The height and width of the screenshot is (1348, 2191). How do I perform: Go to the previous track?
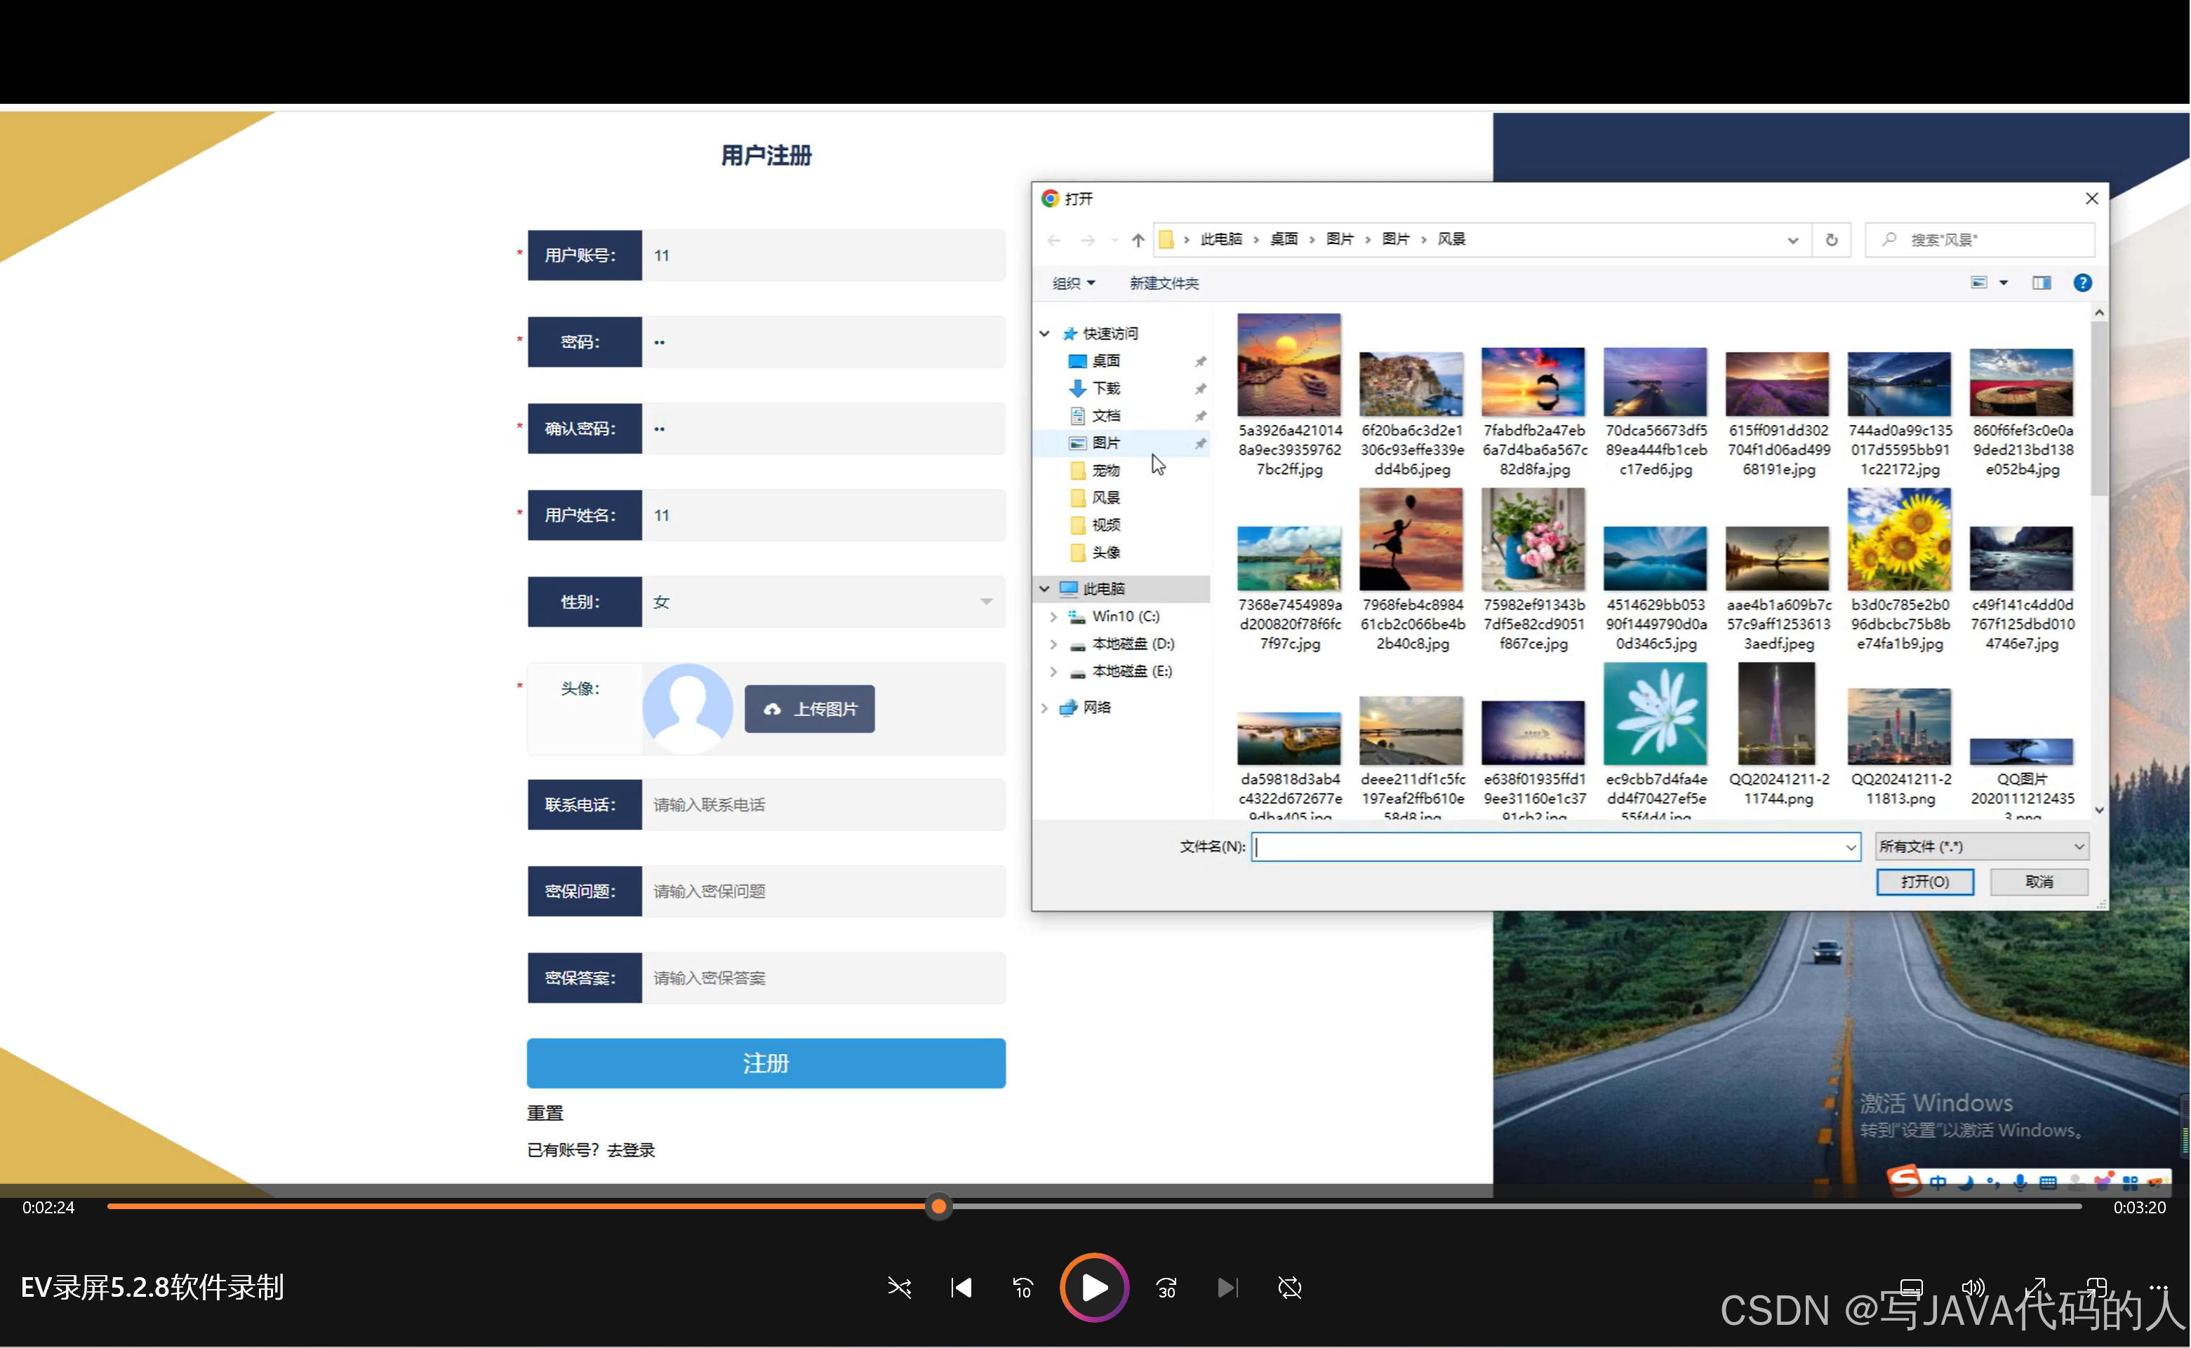pos(961,1288)
